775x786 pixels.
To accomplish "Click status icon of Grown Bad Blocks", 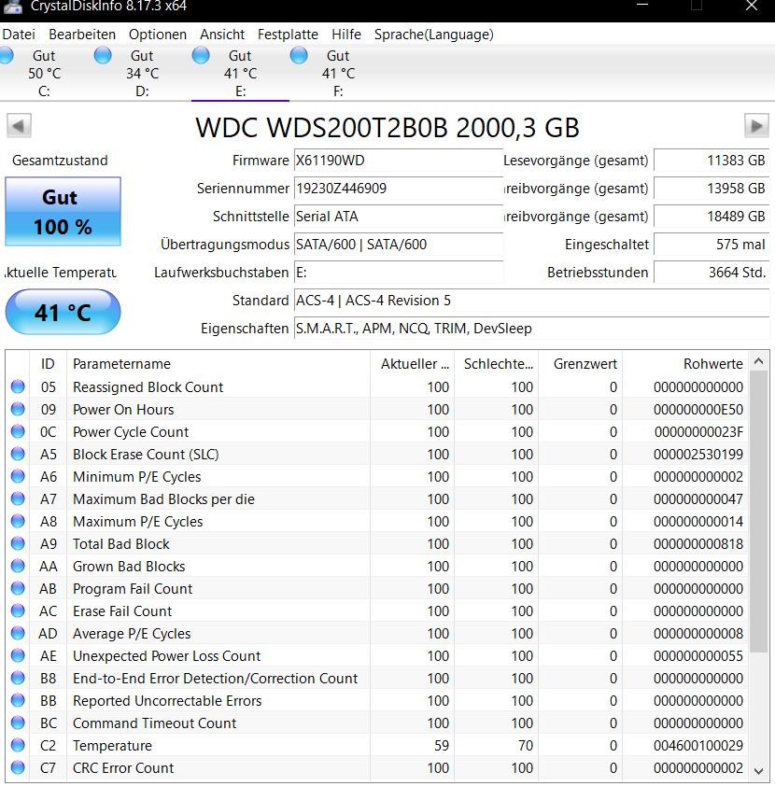I will 18,566.
